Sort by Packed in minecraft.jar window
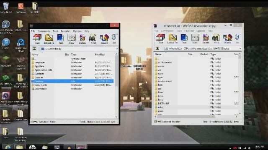 [x=204, y=54]
